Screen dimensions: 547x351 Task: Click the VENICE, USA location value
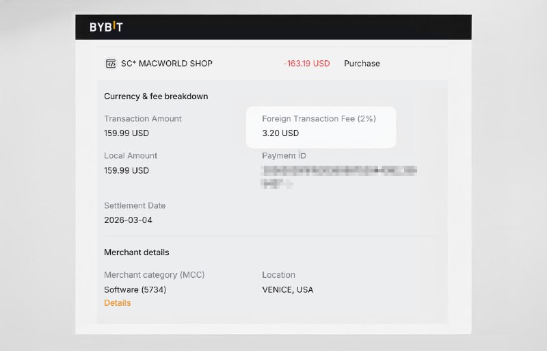[x=287, y=289]
